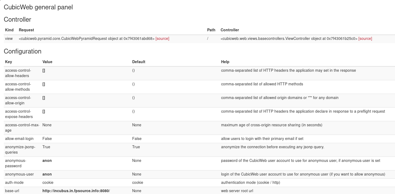Image resolution: width=395 pixels, height=194 pixels.
Task: Click help text 'password of the CubicWeb user account'
Action: (301, 161)
